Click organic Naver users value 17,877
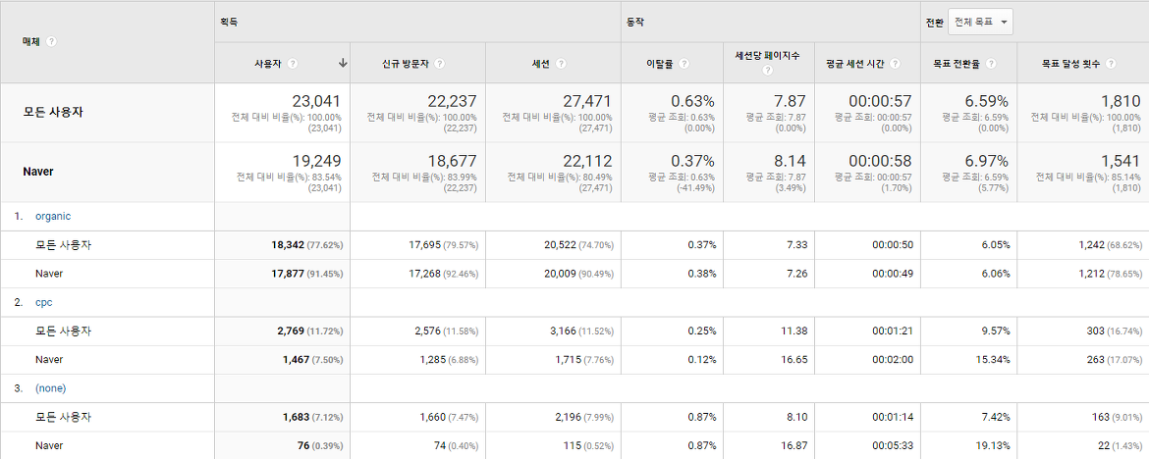This screenshot has height=459, width=1149. pyautogui.click(x=290, y=274)
